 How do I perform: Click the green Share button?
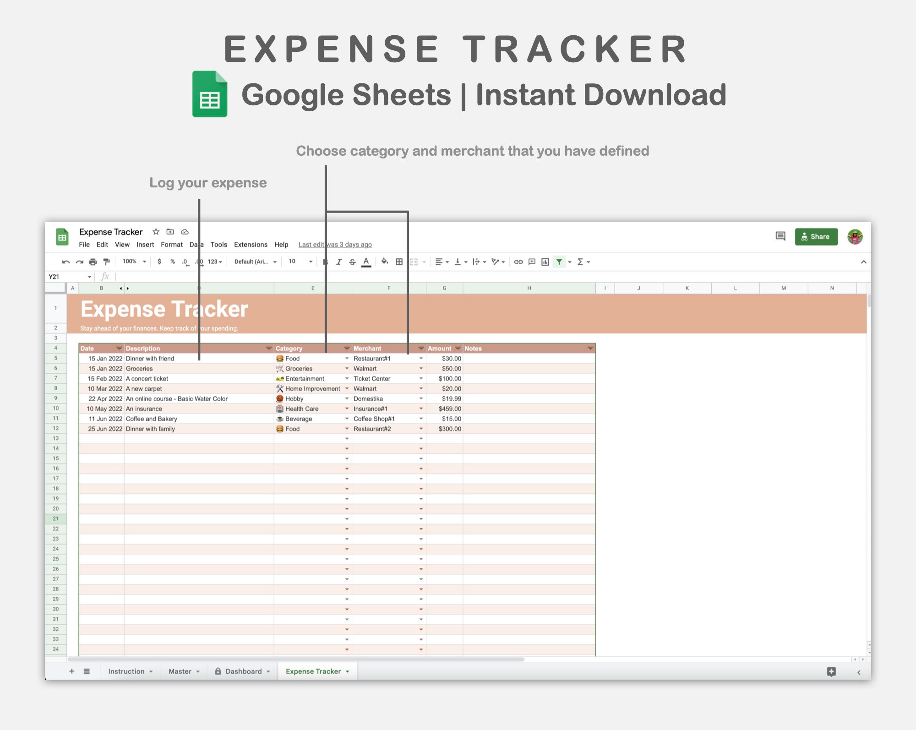pos(817,237)
